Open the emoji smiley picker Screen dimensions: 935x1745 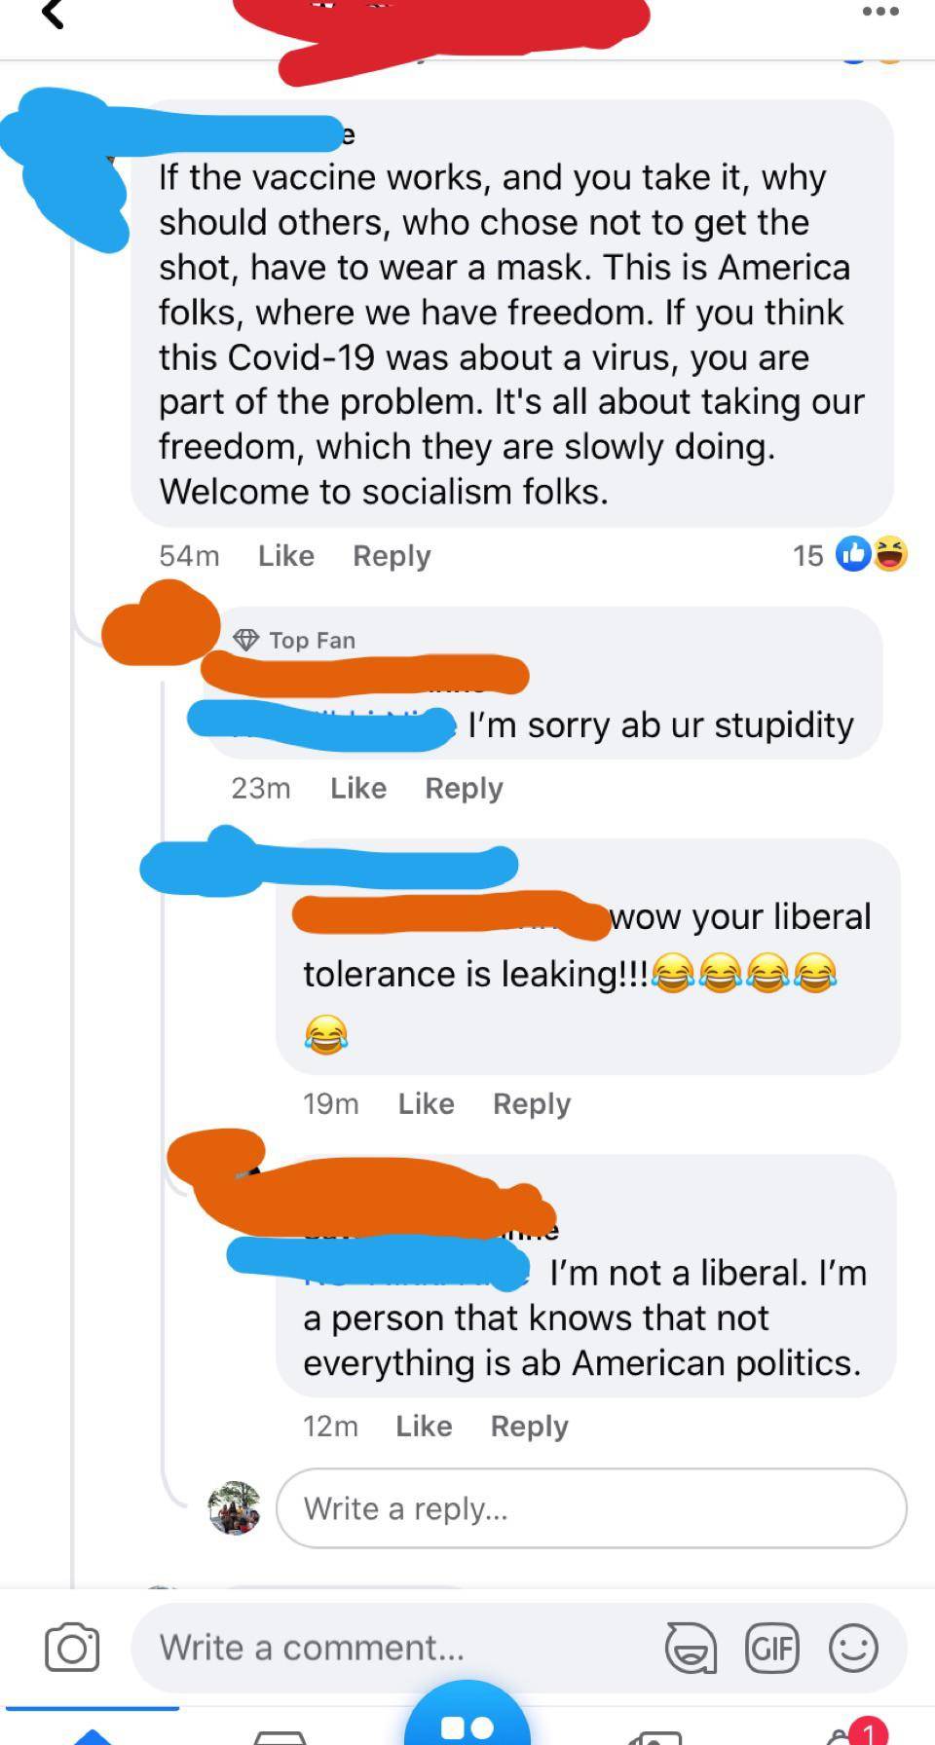coord(853,1648)
